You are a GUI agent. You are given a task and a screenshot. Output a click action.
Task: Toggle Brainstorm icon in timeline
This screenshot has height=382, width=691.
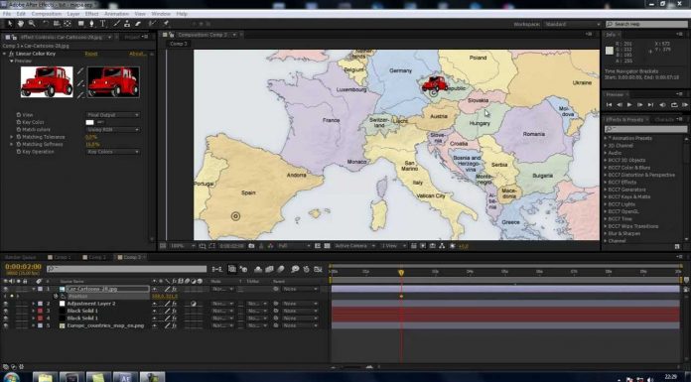(x=295, y=269)
